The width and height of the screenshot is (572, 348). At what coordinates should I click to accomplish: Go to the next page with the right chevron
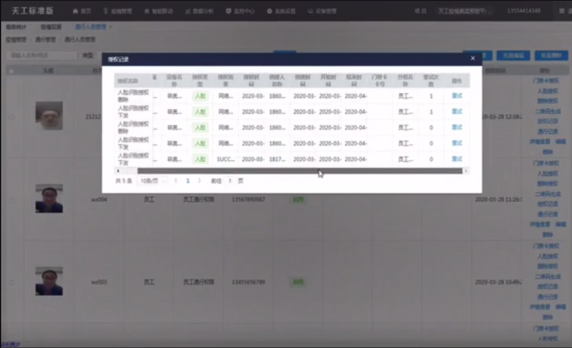click(x=199, y=181)
